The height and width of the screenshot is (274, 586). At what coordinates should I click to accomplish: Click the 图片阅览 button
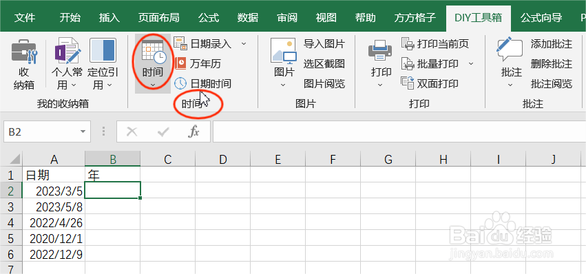click(324, 84)
